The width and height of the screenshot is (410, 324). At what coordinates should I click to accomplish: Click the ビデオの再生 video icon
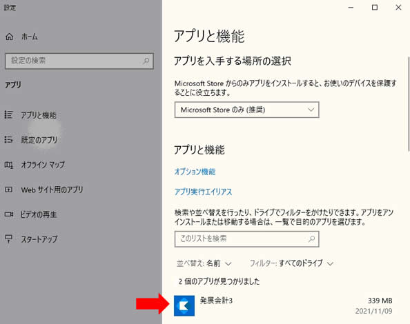tap(9, 214)
